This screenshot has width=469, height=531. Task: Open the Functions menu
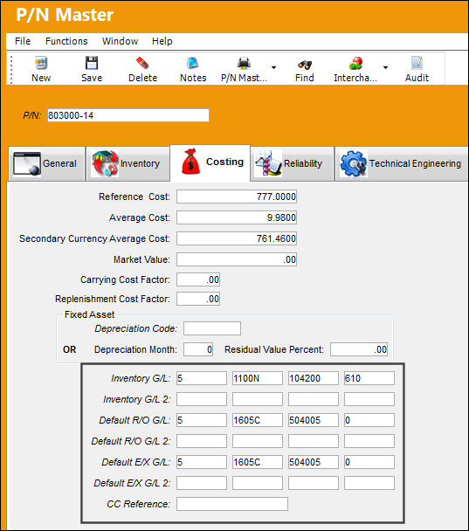click(x=66, y=41)
